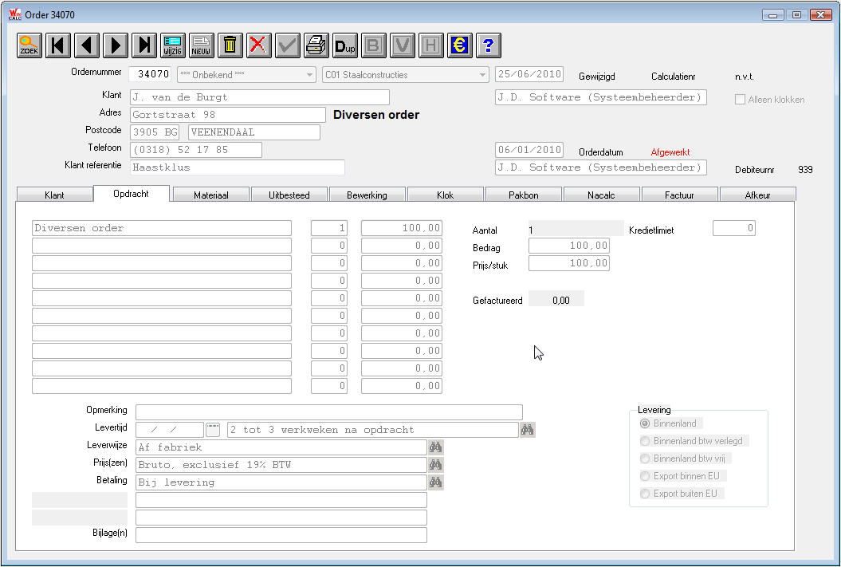Click the Adres field Gortstraat 98
841x567 pixels.
pyautogui.click(x=228, y=115)
